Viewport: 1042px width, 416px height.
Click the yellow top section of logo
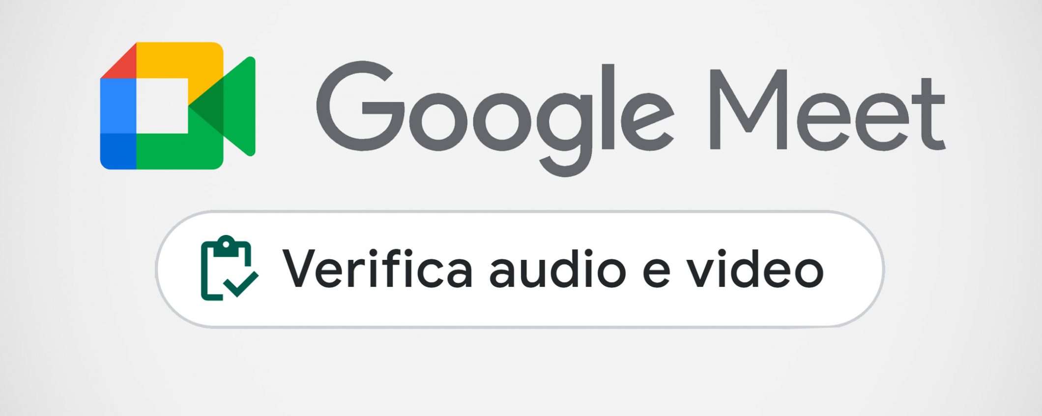click(x=180, y=66)
